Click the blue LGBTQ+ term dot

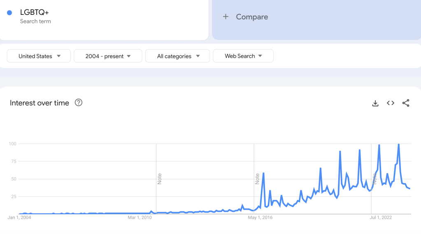click(x=9, y=13)
